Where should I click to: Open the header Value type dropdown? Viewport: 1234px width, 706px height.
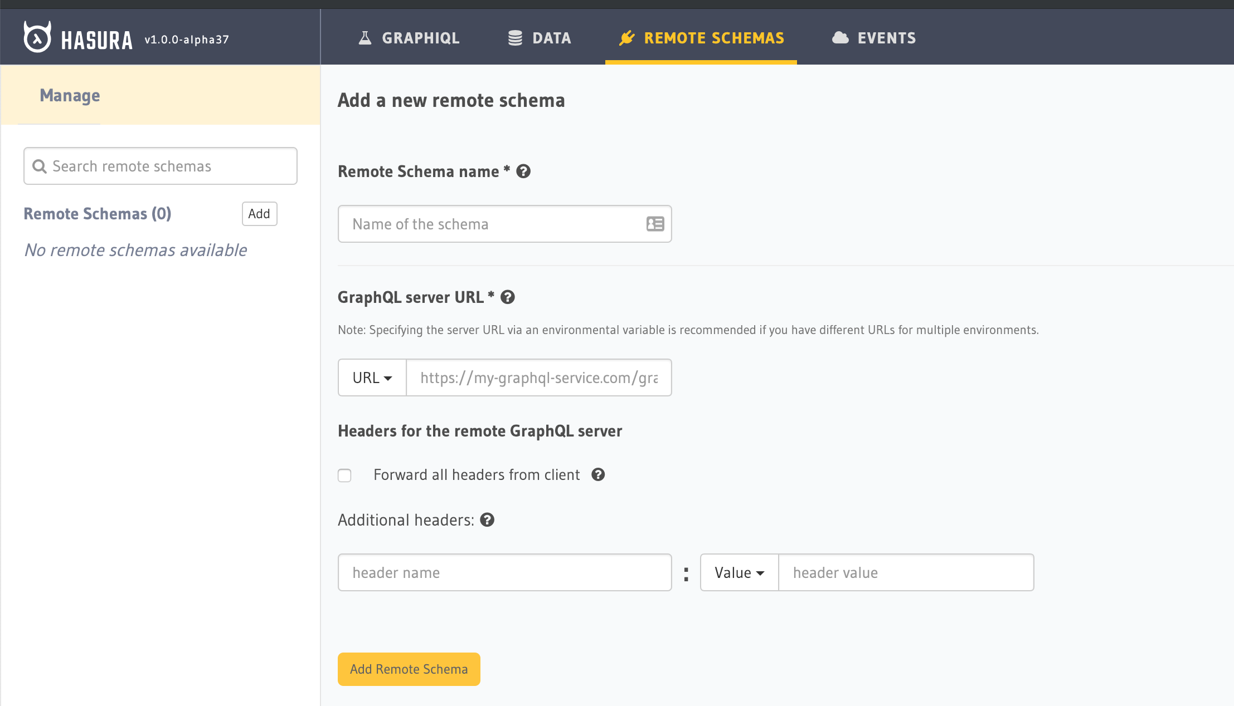click(739, 573)
